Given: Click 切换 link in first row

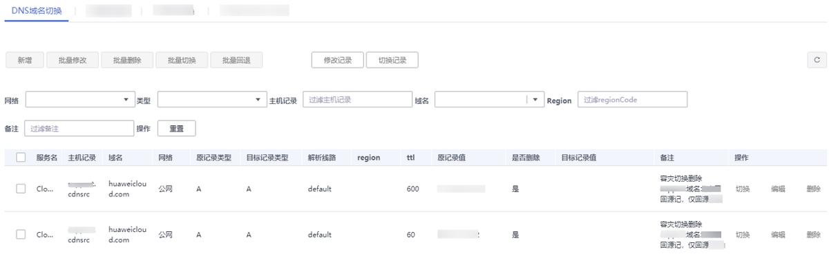Looking at the screenshot, I should [x=743, y=189].
